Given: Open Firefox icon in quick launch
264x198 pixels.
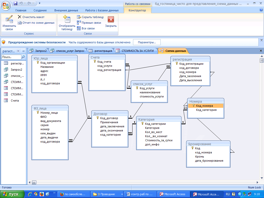Looking at the screenshot, I should pyautogui.click(x=42, y=194).
